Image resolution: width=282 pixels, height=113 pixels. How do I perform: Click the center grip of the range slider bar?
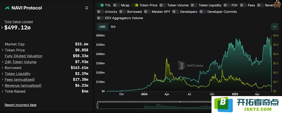179,102
